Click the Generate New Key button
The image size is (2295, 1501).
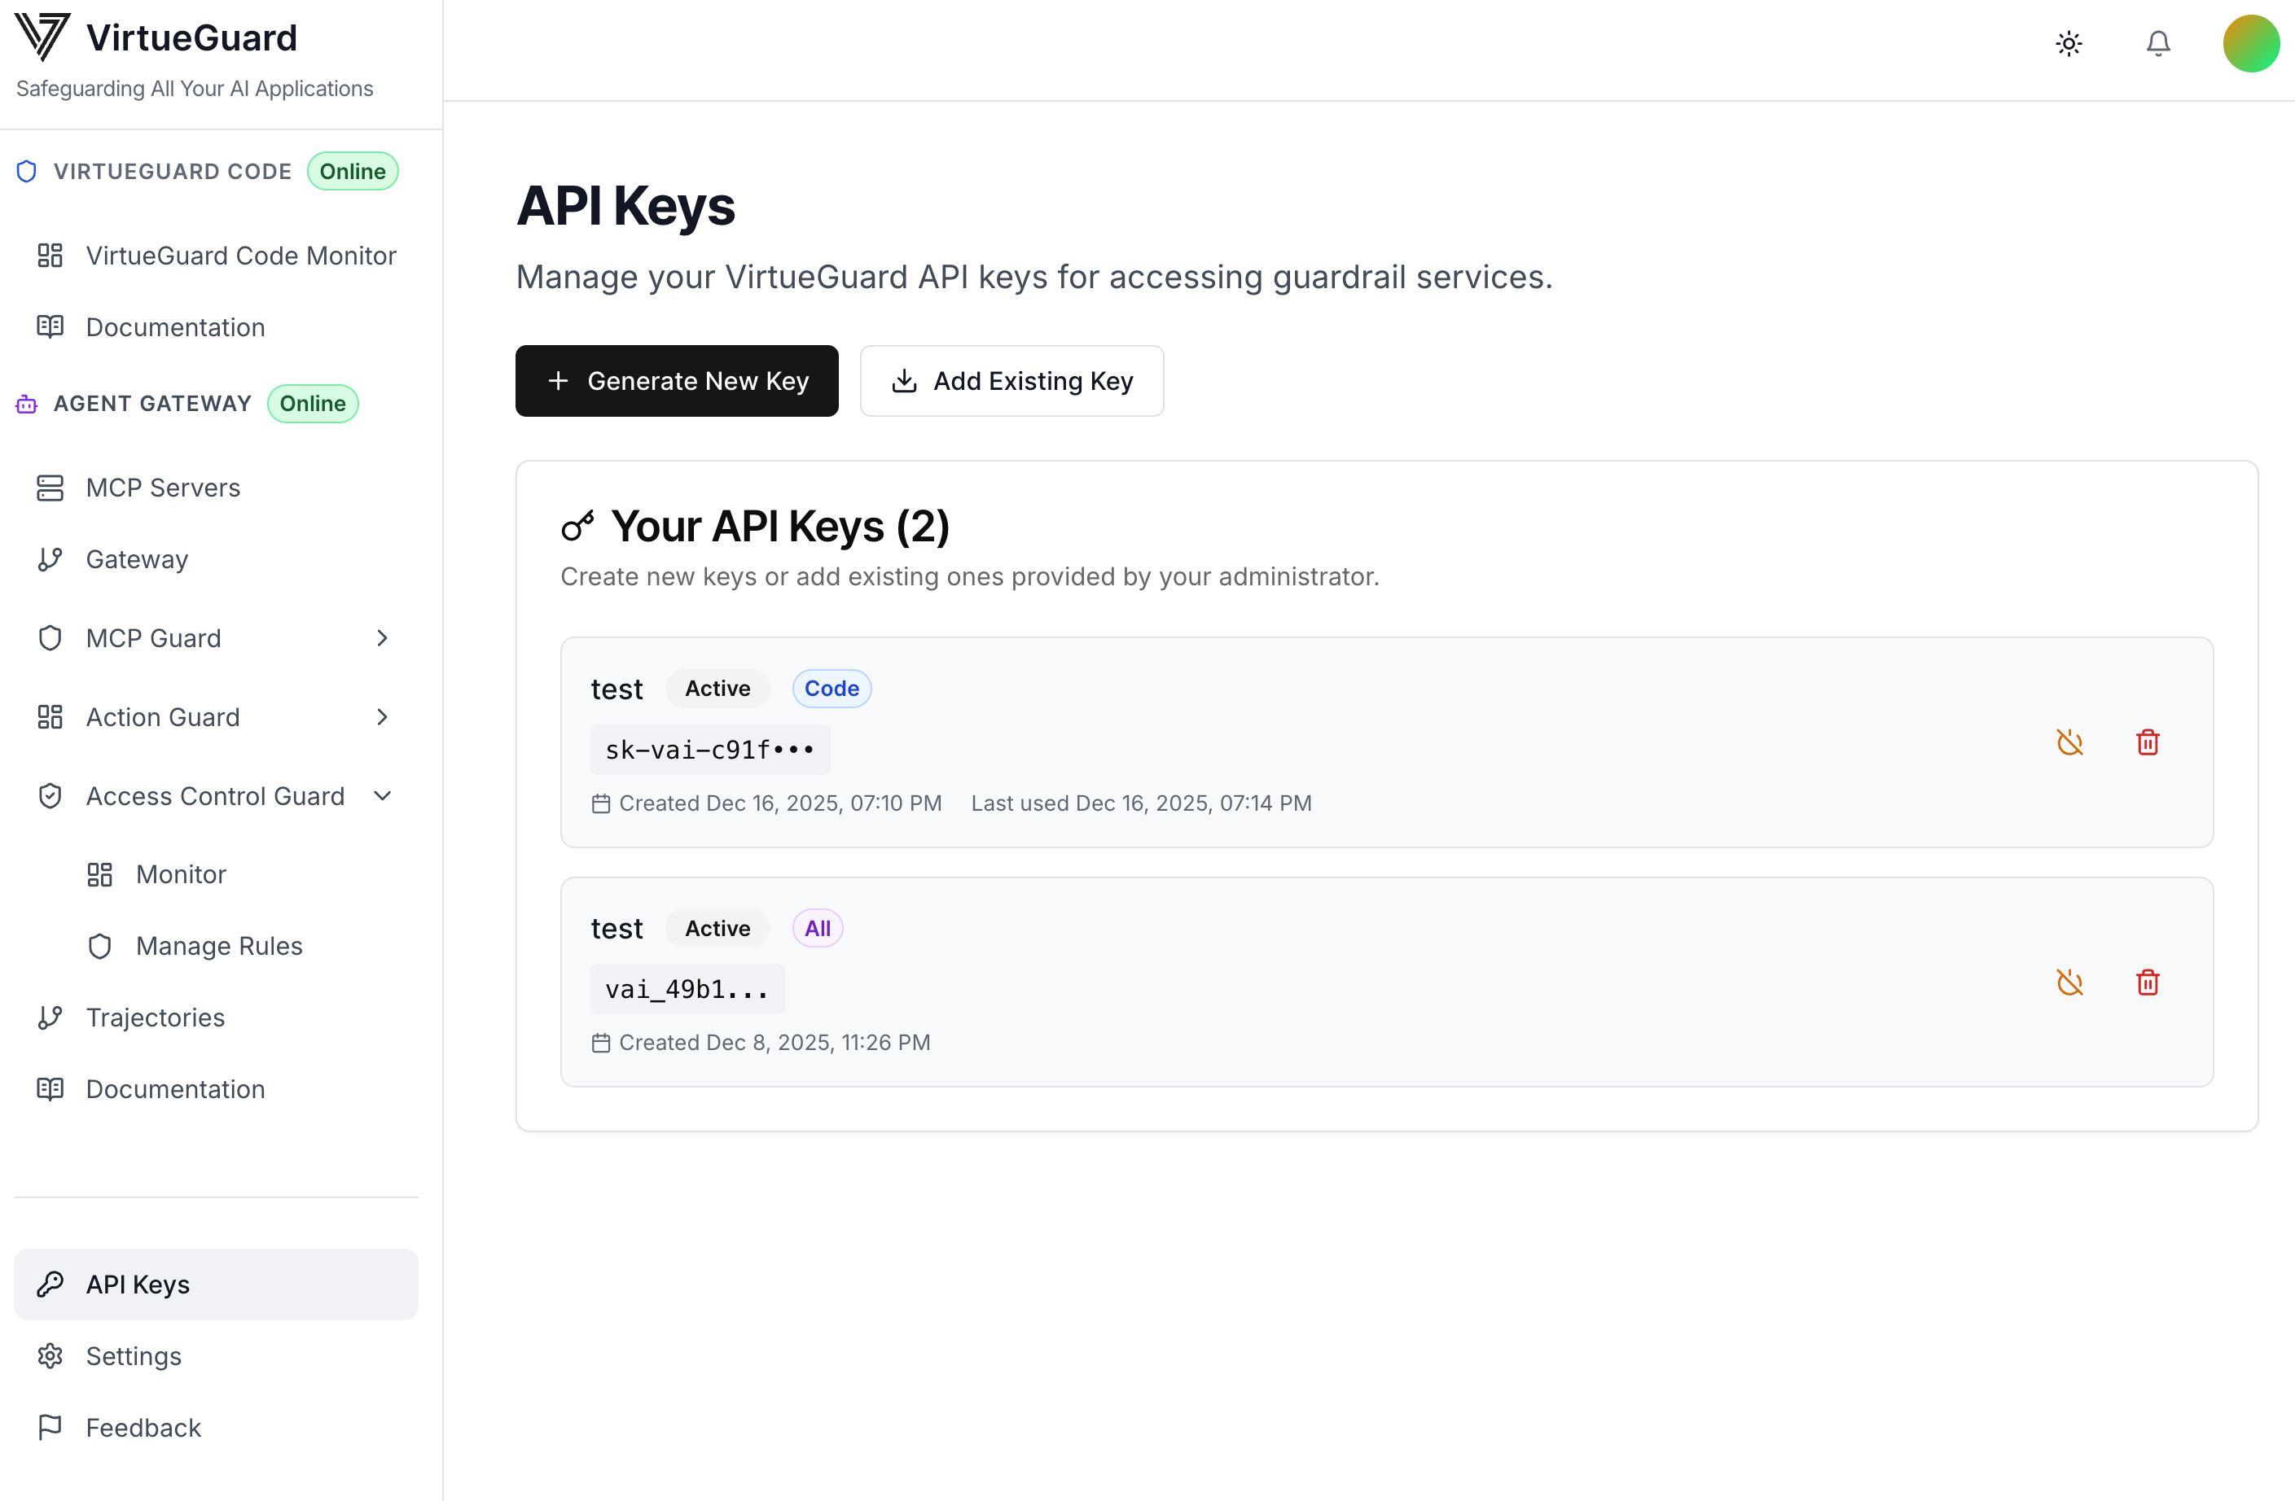(x=677, y=381)
